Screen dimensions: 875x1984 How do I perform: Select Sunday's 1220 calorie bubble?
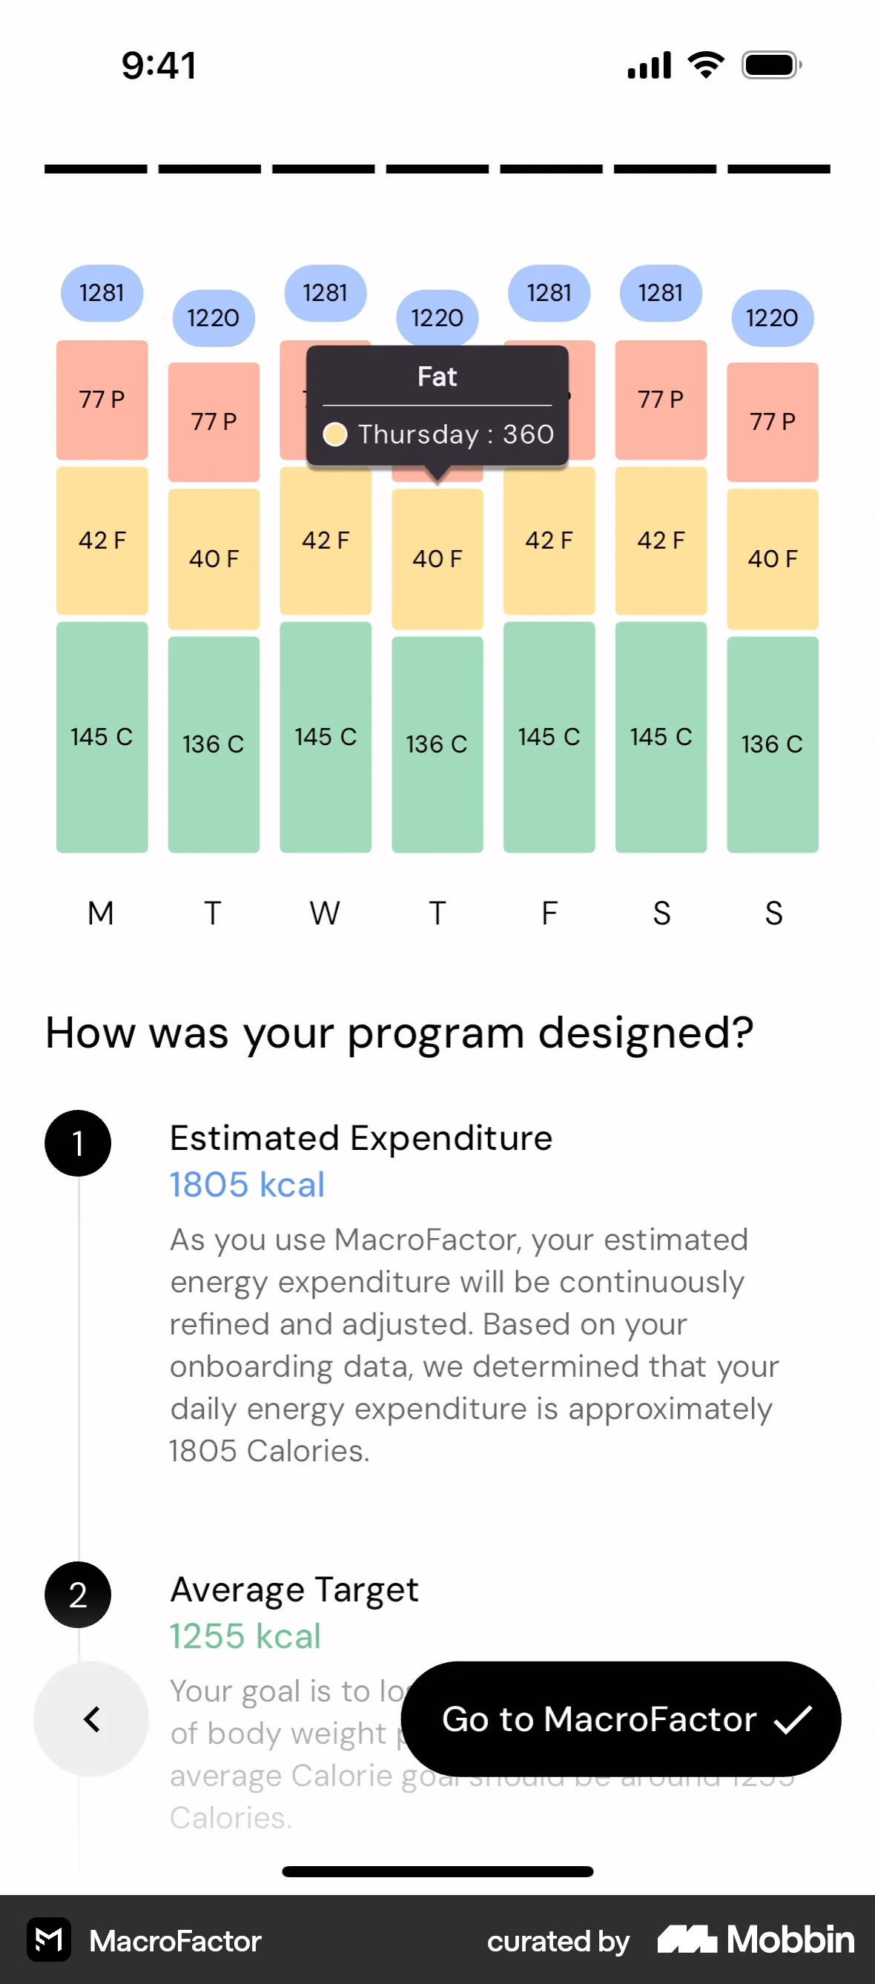pos(772,318)
